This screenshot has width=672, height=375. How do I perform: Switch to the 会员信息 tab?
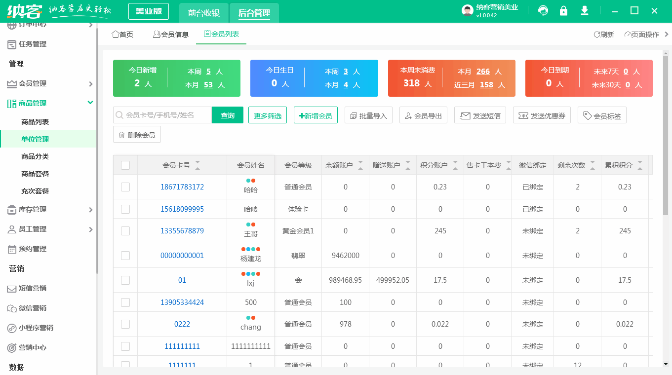(171, 35)
